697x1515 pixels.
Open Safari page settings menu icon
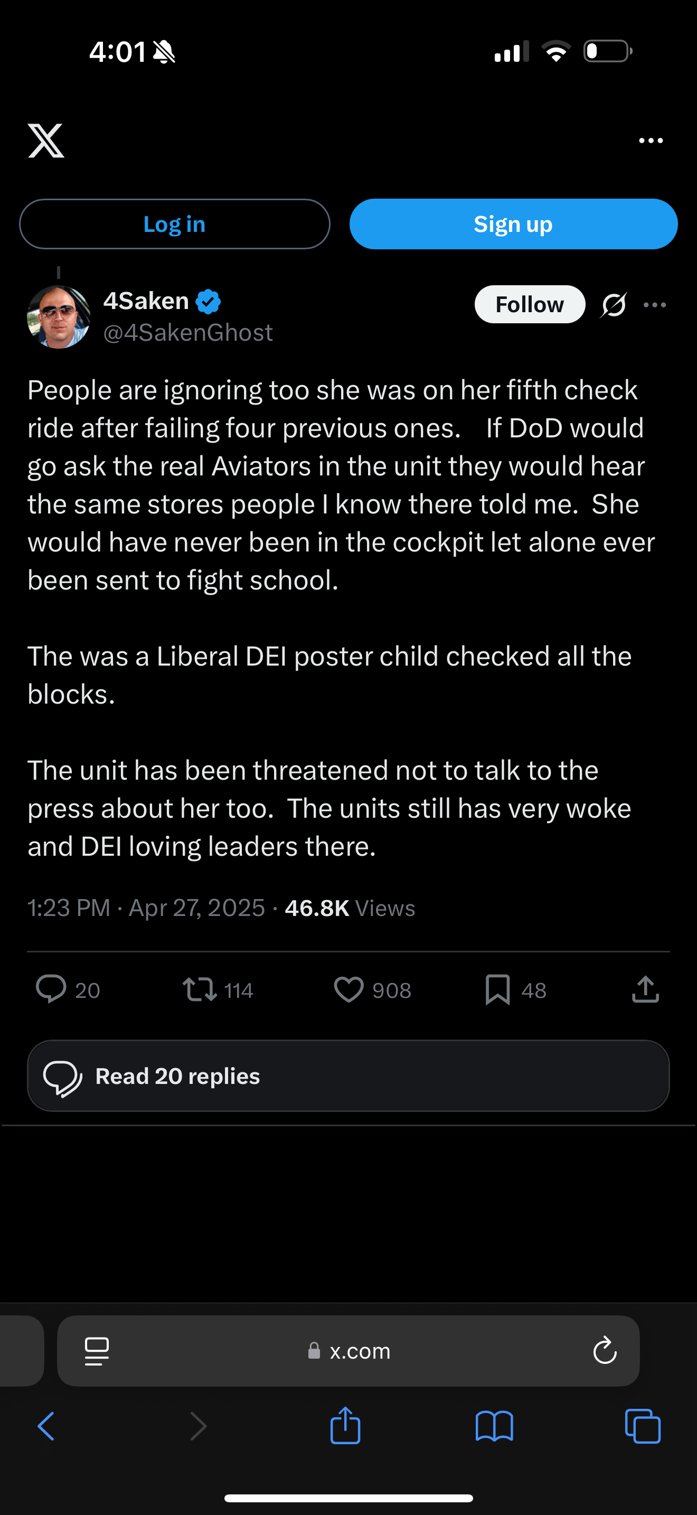click(97, 1351)
